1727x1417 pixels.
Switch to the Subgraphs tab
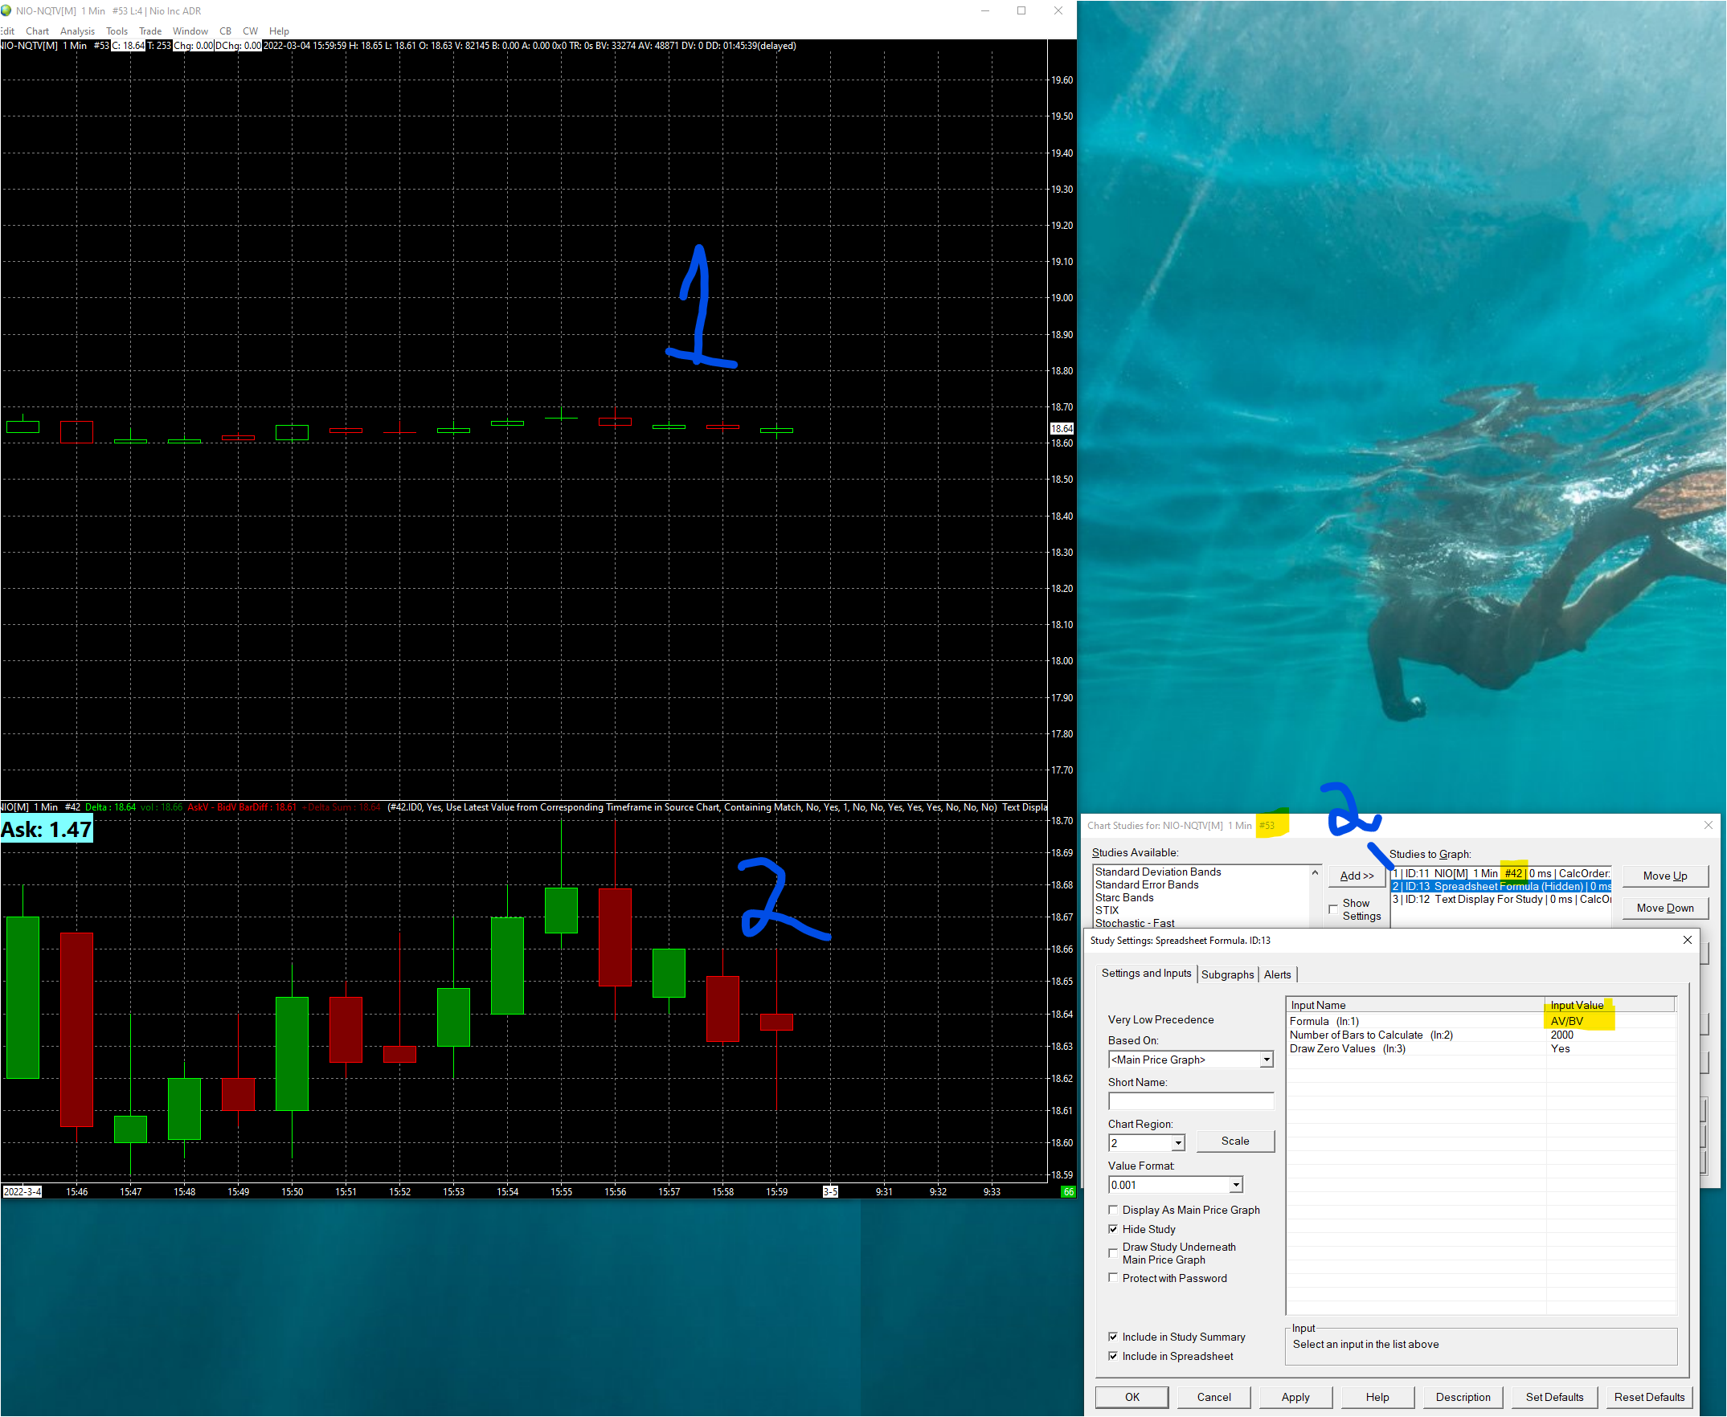1226,974
